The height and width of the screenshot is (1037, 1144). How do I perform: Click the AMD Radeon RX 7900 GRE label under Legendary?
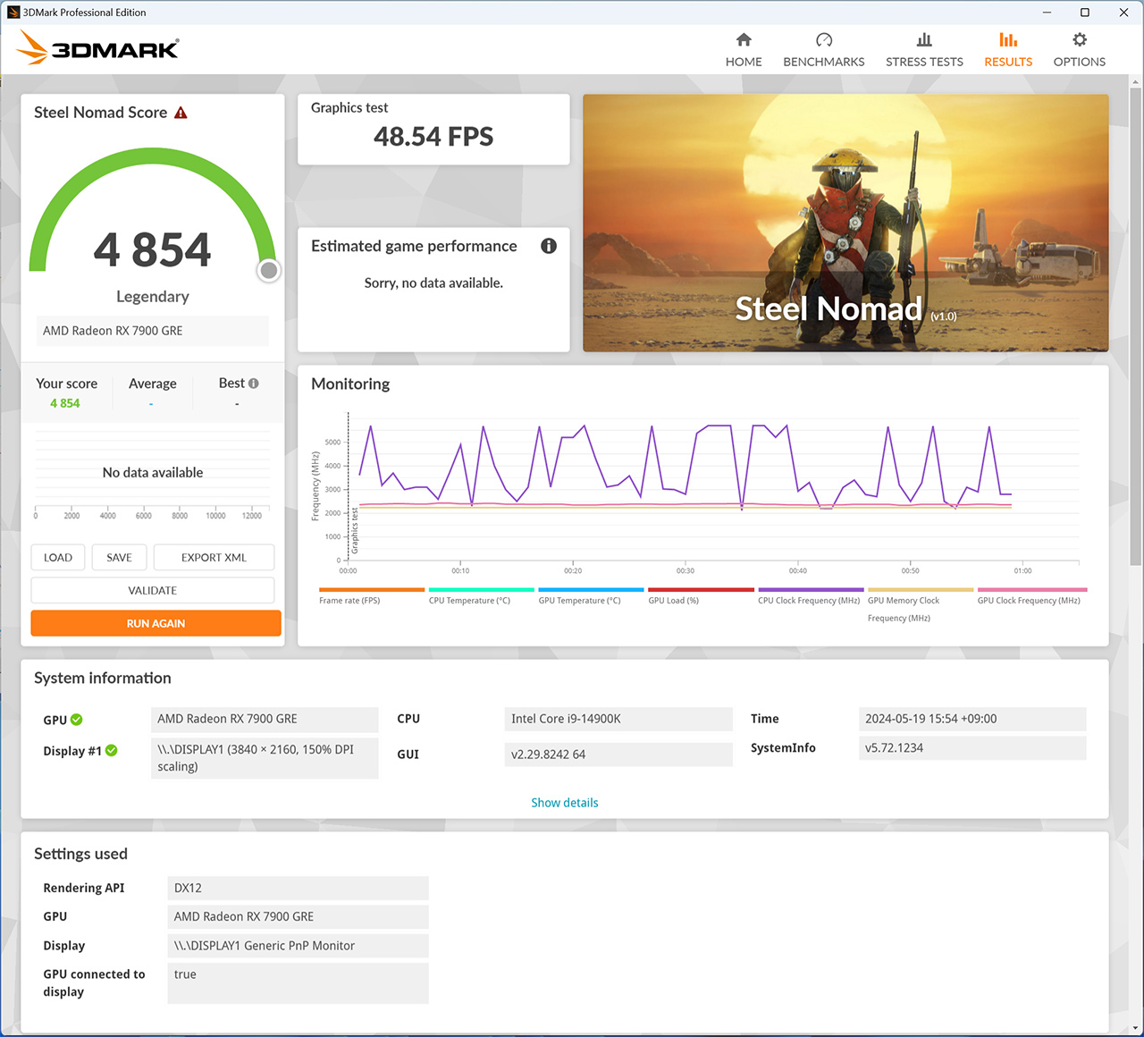tap(152, 331)
